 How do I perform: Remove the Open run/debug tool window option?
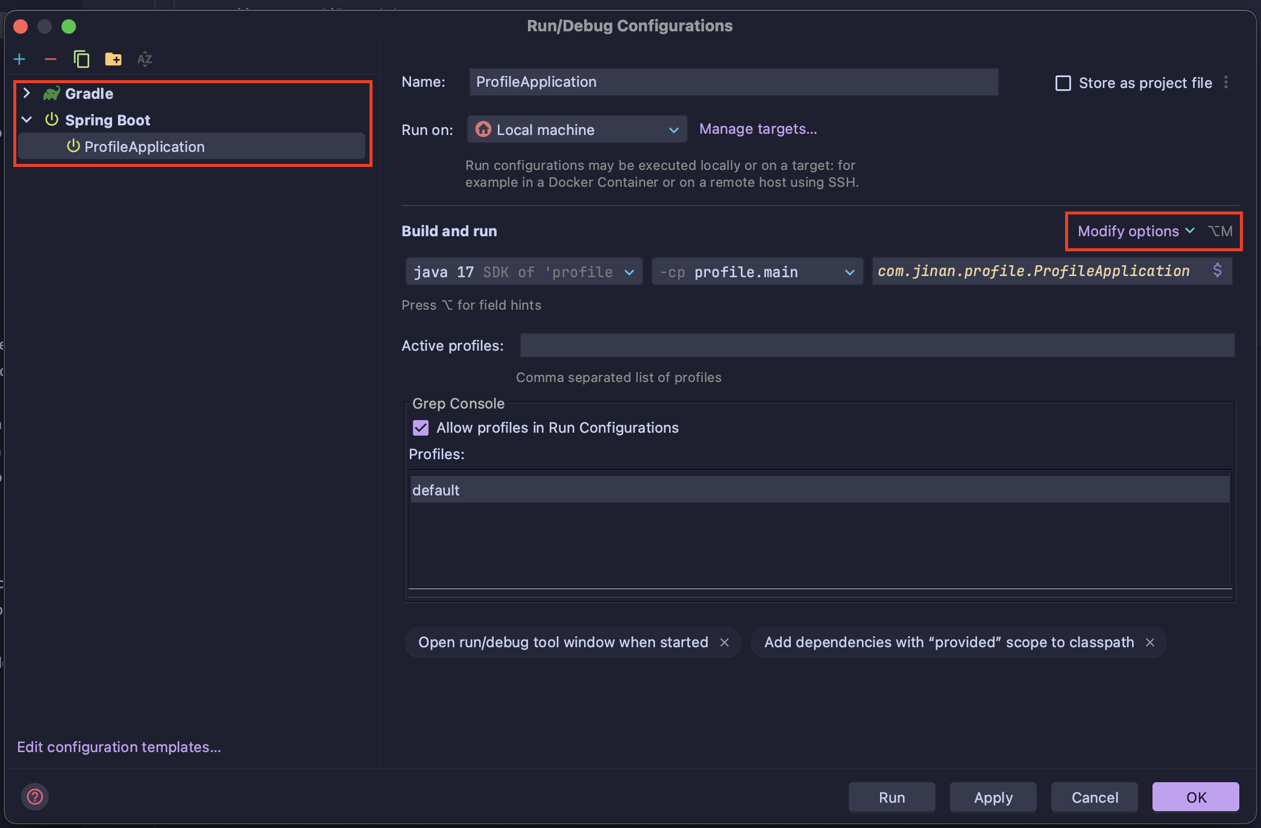pos(725,642)
